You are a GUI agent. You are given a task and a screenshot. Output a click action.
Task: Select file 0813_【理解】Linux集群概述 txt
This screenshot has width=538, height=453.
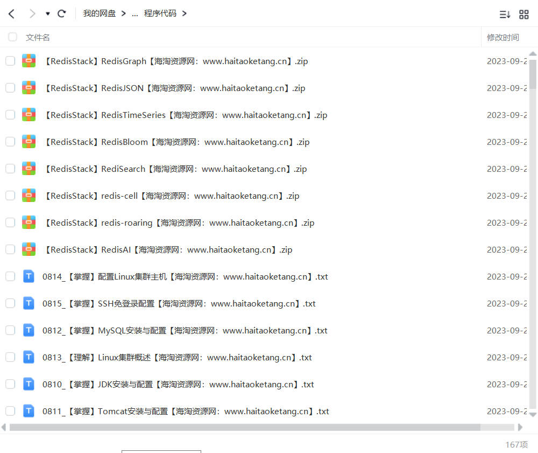pyautogui.click(x=177, y=358)
